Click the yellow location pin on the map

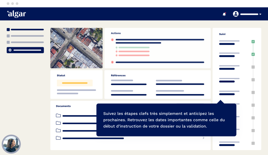click(71, 48)
